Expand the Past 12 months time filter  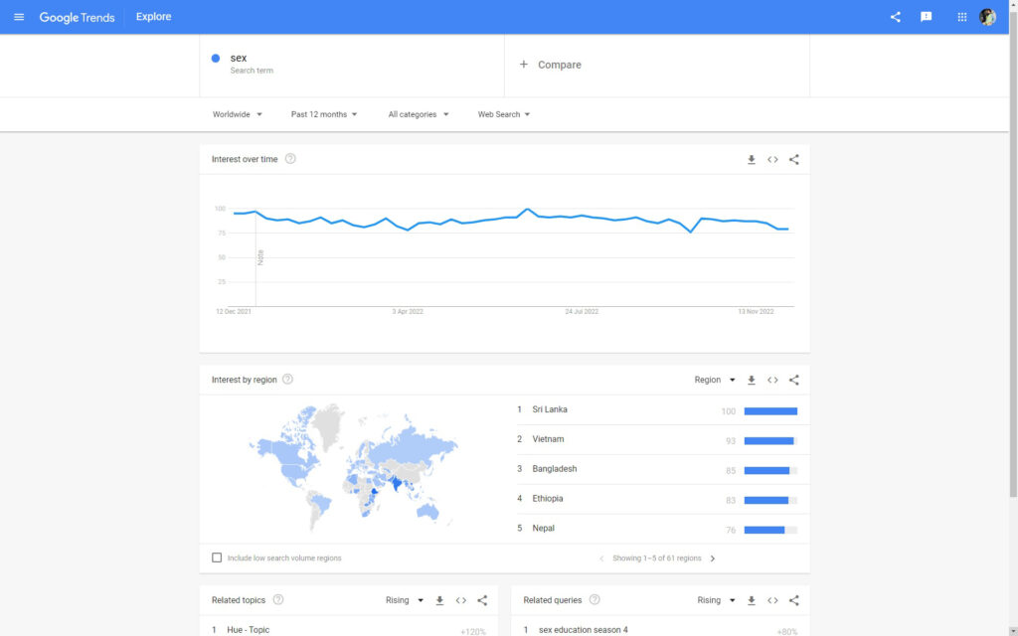click(324, 114)
